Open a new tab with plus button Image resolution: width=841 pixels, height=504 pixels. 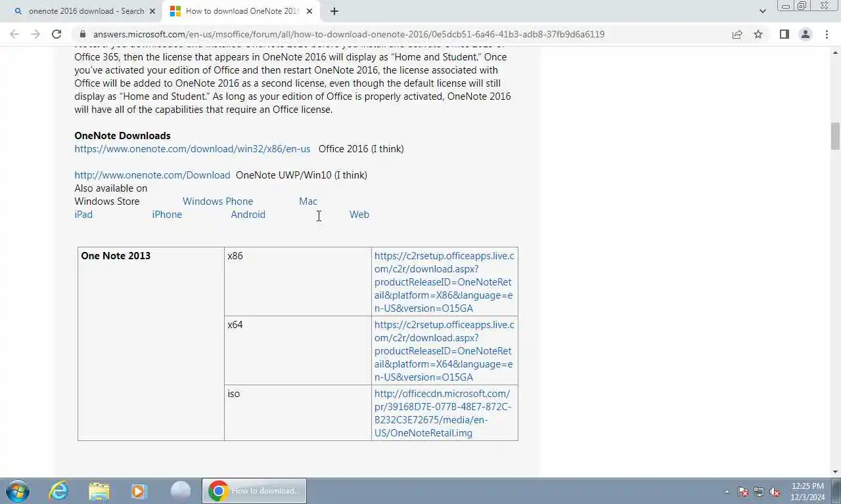334,11
